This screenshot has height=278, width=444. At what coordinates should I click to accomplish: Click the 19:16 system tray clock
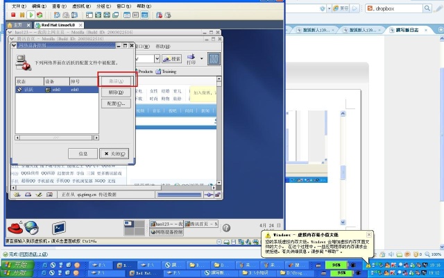coord(435,265)
